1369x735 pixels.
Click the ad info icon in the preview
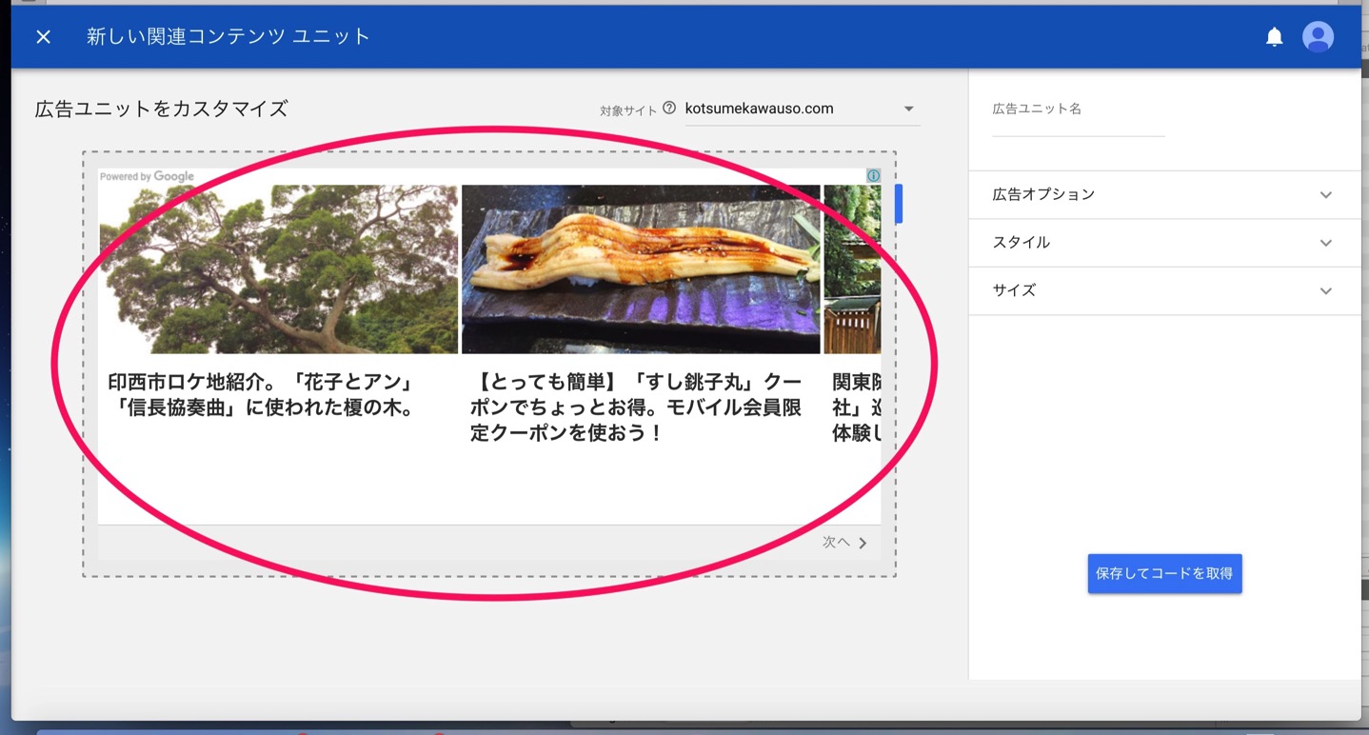(x=873, y=176)
